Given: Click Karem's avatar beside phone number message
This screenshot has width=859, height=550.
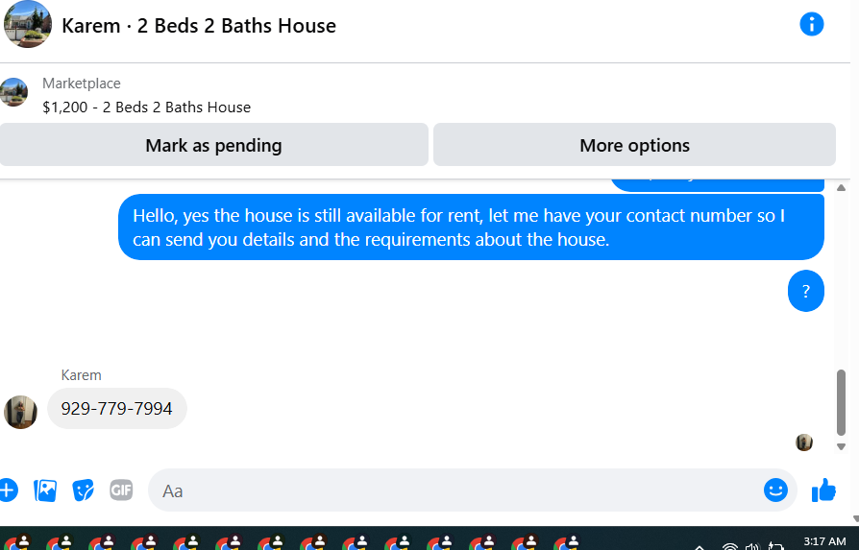Looking at the screenshot, I should click(x=20, y=412).
